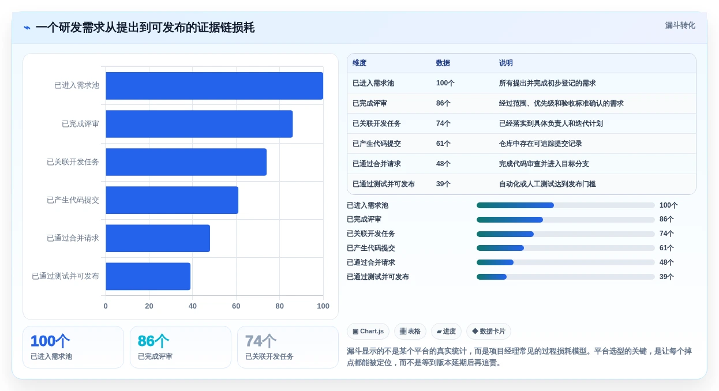Click table cell 已关联开发任务
This screenshot has height=391, width=719.
pyautogui.click(x=377, y=123)
